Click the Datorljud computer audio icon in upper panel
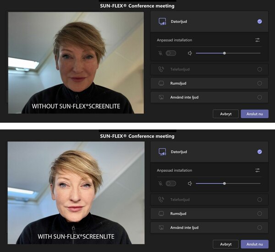The width and height of the screenshot is (275, 252). click(x=162, y=22)
